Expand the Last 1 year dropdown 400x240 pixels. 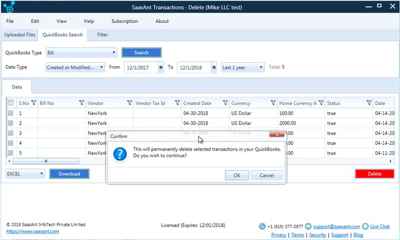click(x=261, y=67)
